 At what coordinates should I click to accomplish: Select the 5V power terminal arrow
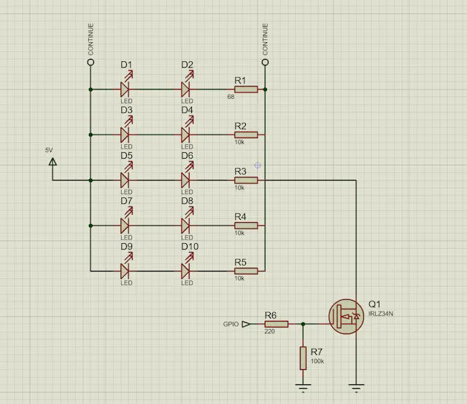pyautogui.click(x=53, y=162)
